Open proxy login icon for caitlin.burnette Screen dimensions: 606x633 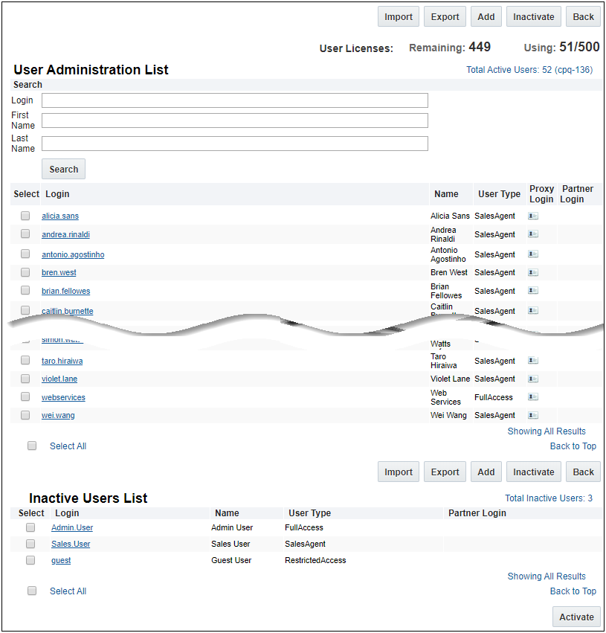pos(533,311)
